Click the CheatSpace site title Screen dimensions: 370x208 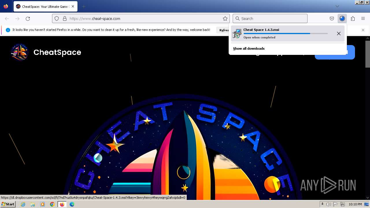point(57,52)
